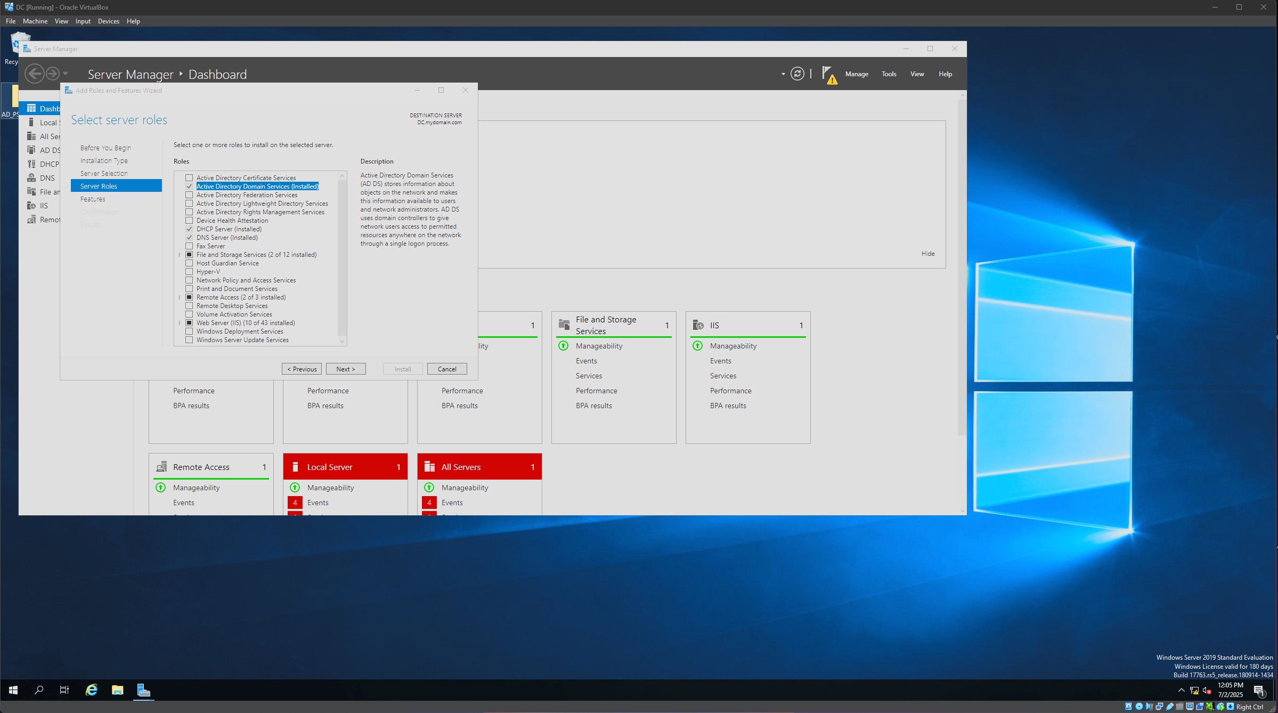
Task: Click the Next > button
Action: 346,369
